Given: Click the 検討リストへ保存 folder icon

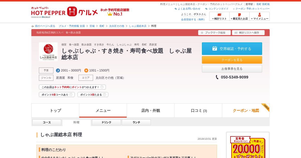Looking at the screenshot, I should pos(236,33).
